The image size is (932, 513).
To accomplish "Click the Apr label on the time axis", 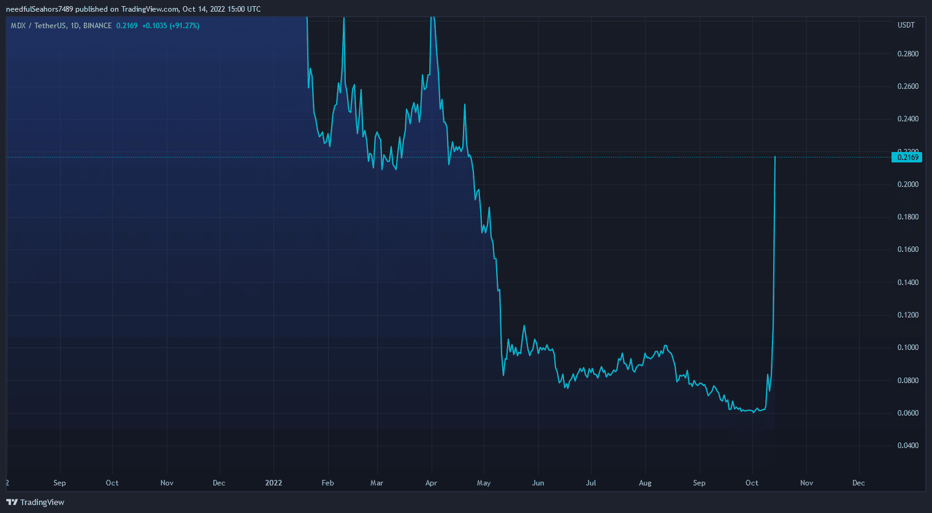I will coord(431,483).
